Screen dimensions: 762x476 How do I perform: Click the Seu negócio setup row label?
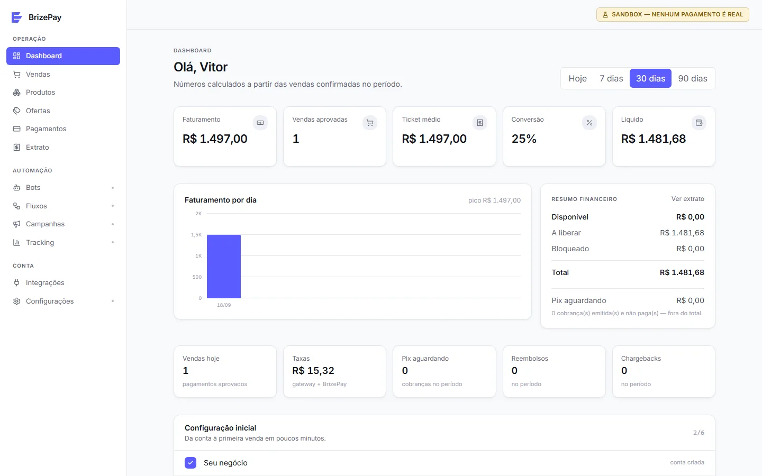pos(225,463)
